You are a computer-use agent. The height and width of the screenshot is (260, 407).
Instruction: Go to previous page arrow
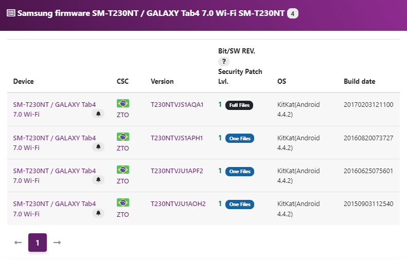coord(18,243)
